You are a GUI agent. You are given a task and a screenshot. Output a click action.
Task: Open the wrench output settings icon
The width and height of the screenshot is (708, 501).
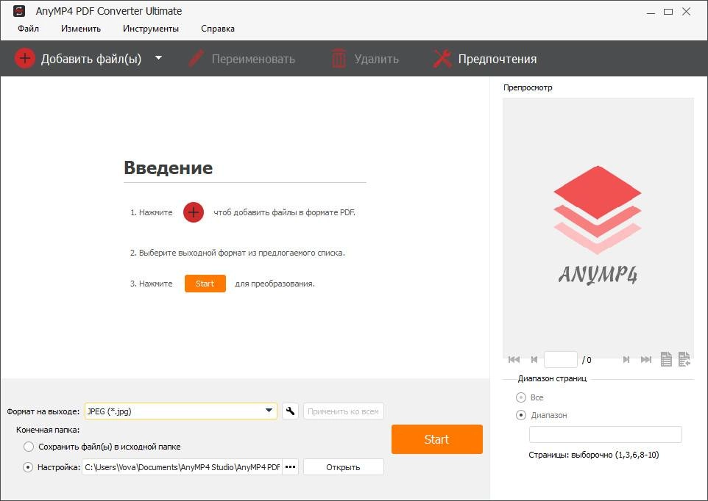(x=290, y=411)
